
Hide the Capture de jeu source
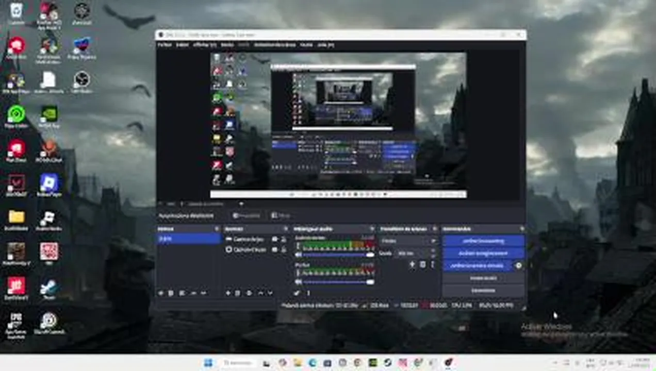[x=274, y=239]
